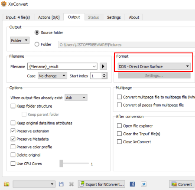Click the output folder path field
This screenshot has width=195, height=190.
coord(127,45)
